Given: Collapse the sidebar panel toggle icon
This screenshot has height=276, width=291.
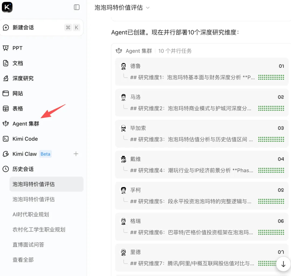Looking at the screenshot, I should click(77, 7).
